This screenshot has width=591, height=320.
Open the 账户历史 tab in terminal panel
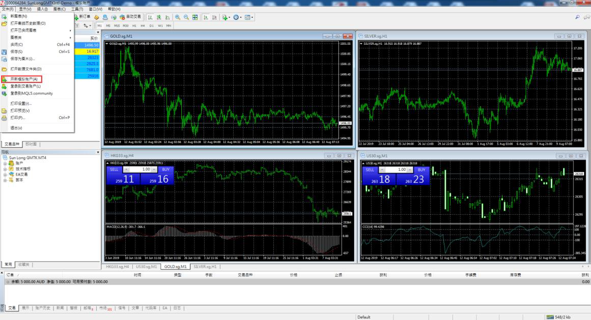43,308
